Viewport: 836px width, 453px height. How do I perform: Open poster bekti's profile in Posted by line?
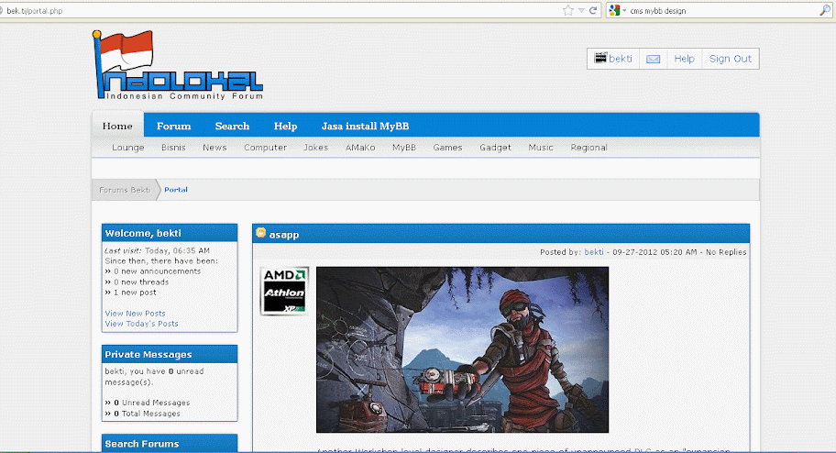(x=594, y=252)
